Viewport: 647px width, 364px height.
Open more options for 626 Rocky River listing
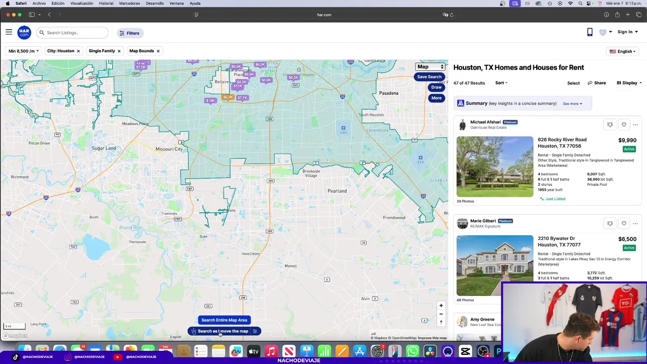pyautogui.click(x=635, y=125)
